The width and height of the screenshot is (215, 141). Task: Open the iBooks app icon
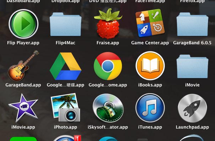point(150,66)
